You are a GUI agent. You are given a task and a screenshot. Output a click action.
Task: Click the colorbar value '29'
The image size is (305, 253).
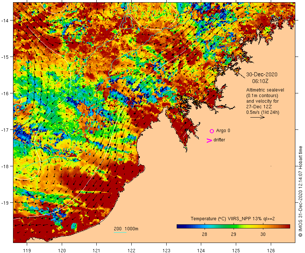pos(234,234)
